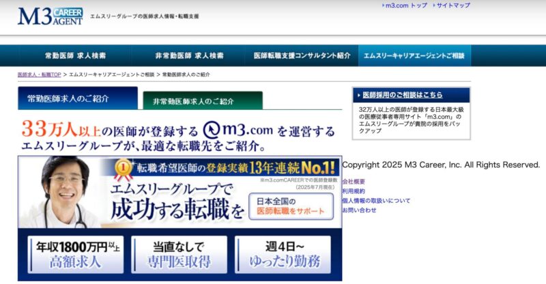The height and width of the screenshot is (284, 546).
Task: Click the 32万人以上の医師 sidebar description text
Action: point(411,120)
